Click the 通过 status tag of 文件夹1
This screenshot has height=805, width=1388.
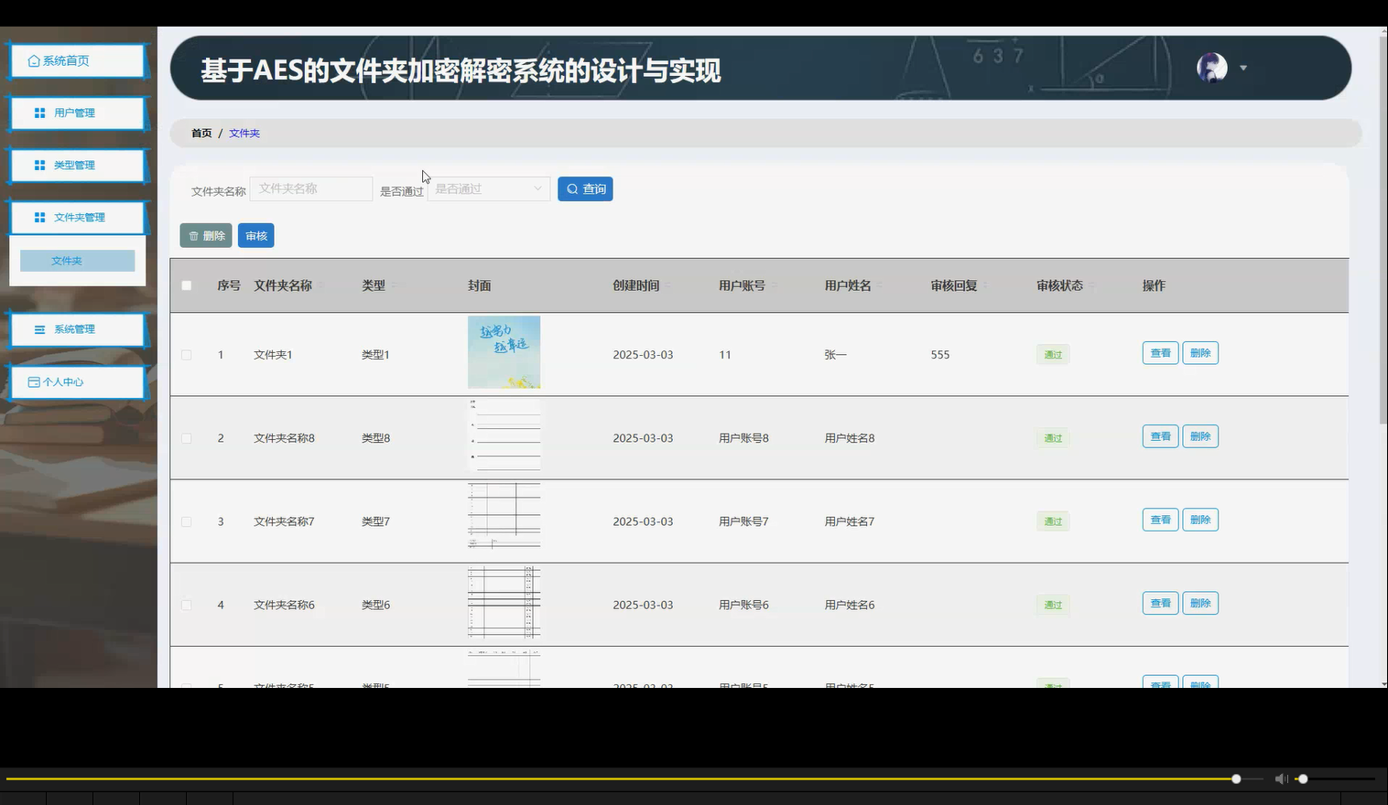pos(1053,355)
